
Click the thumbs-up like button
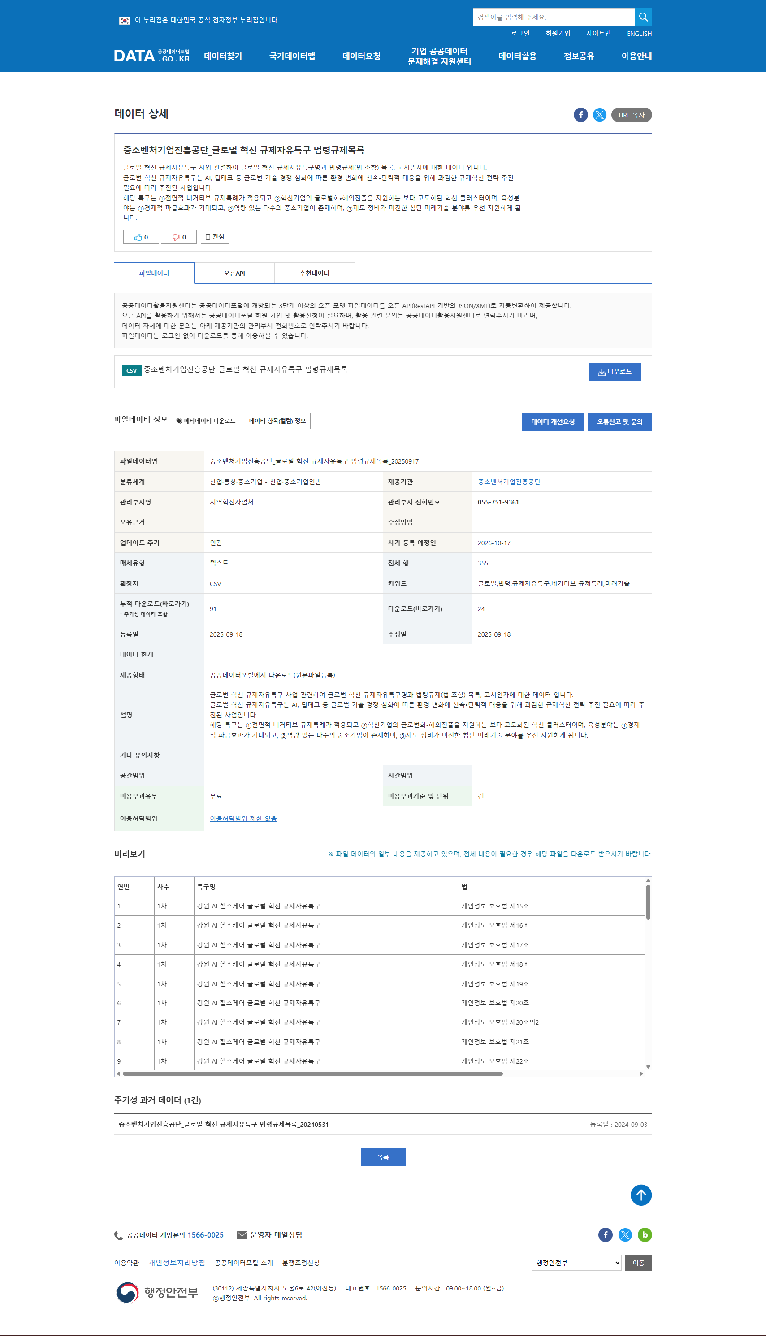coord(141,237)
